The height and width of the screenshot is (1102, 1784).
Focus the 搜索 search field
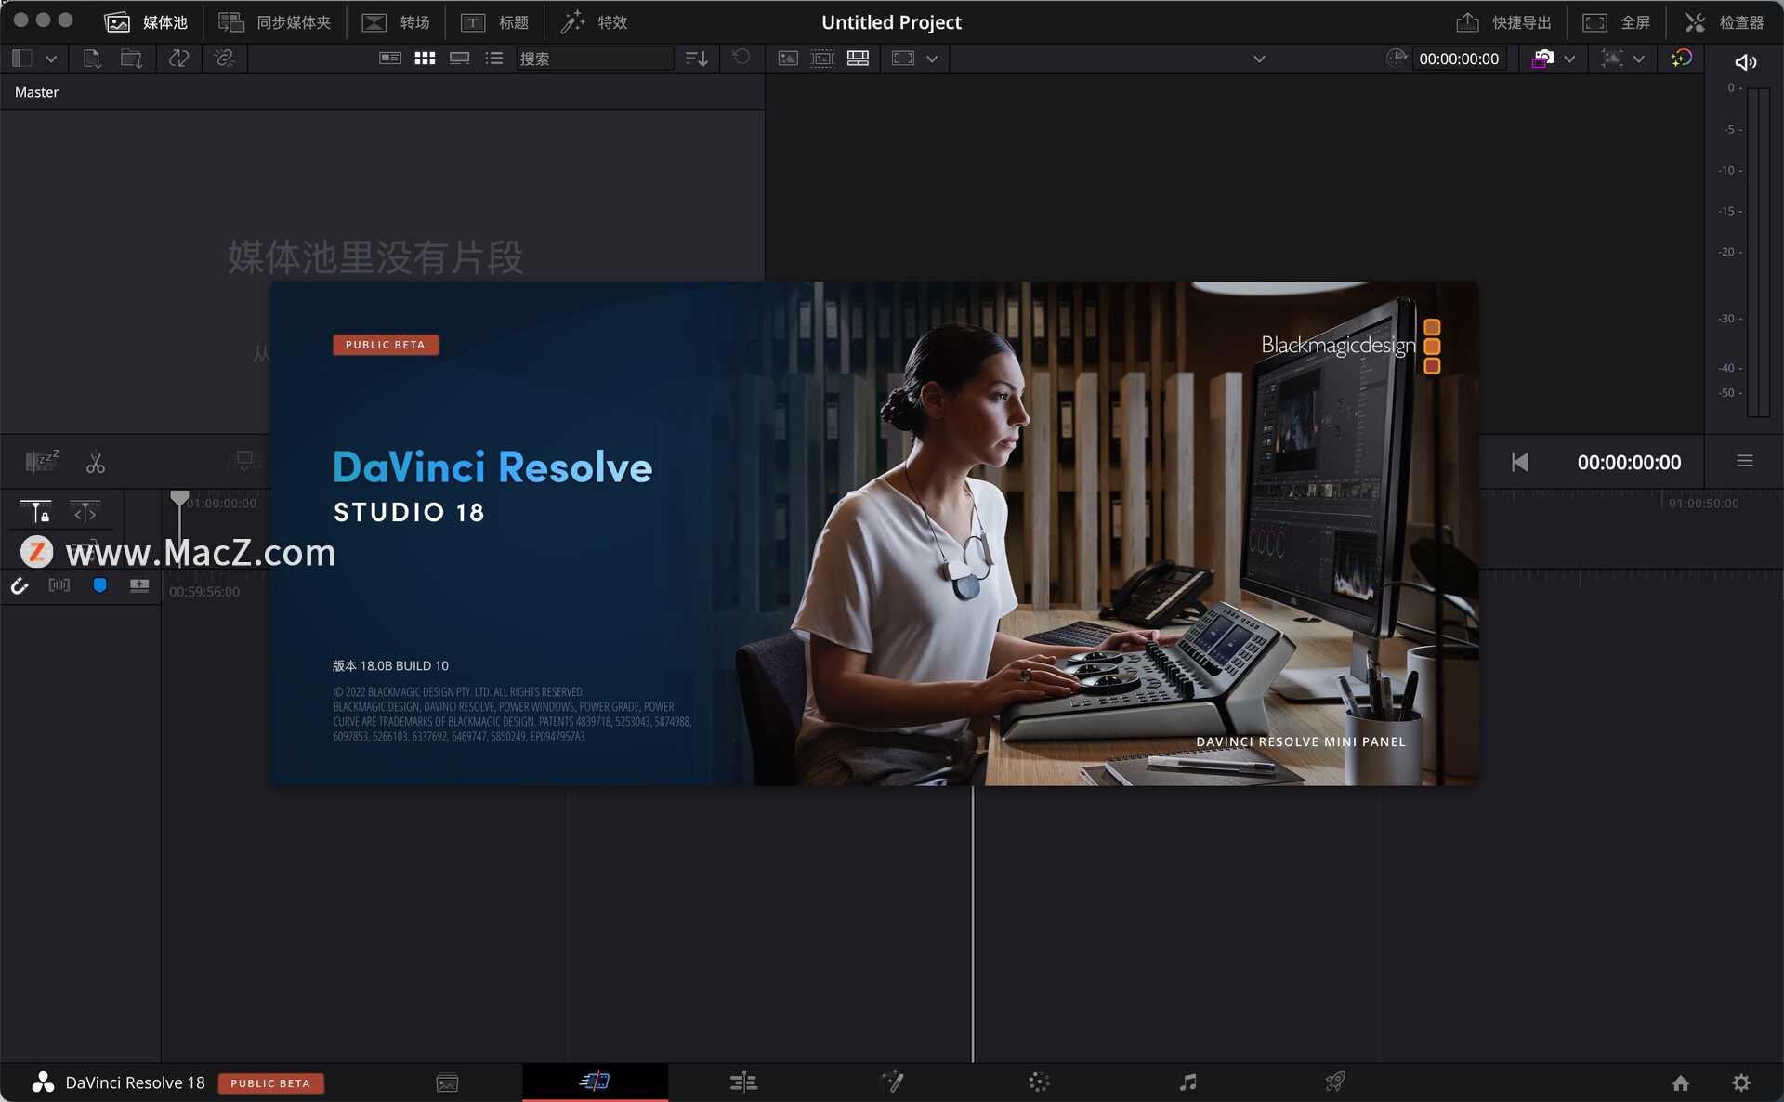tap(595, 59)
